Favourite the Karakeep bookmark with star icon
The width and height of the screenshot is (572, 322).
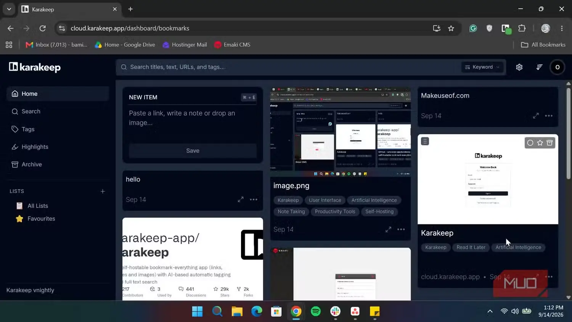pos(540,143)
